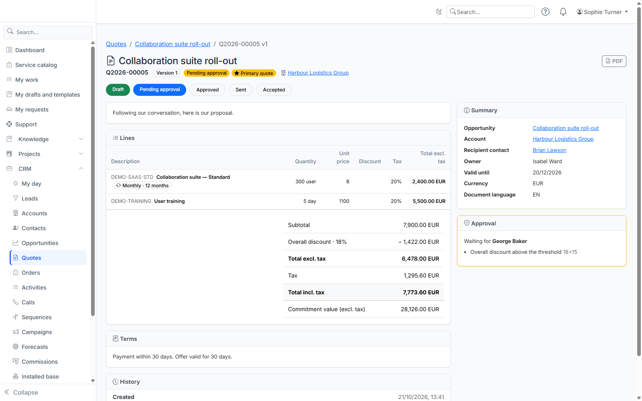The height and width of the screenshot is (401, 642).
Task: Open Sophie Turner user menu
Action: [602, 12]
